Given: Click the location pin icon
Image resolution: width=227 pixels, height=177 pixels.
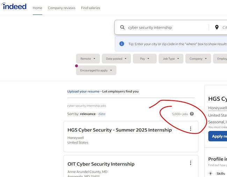Looking at the screenshot, I should point(217,28).
